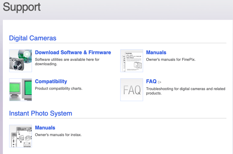Screen dimensions: 233x154
Task: Open the instax Manuals link
Action: tap(45, 128)
